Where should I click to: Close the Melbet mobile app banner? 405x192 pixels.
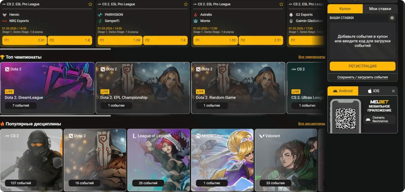(393, 91)
